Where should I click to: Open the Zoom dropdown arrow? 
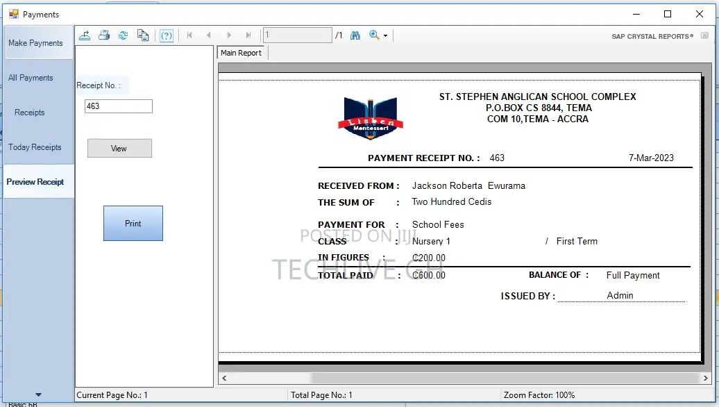point(386,36)
